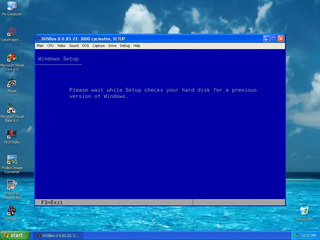
Task: Click the F3=Exit status text
Action: click(x=52, y=202)
